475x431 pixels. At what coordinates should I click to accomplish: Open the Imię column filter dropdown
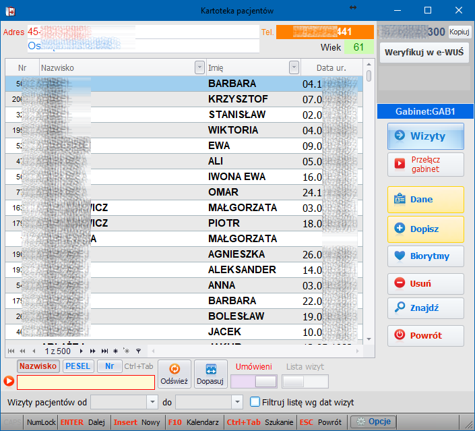(x=294, y=67)
